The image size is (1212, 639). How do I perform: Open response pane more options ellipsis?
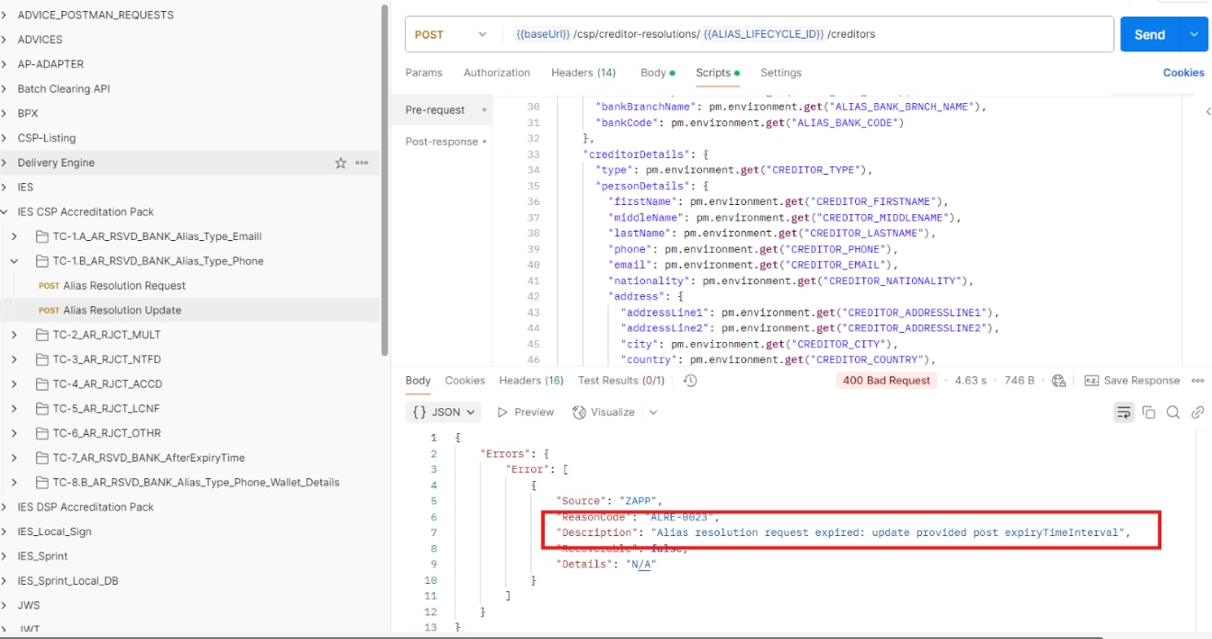click(x=1197, y=381)
